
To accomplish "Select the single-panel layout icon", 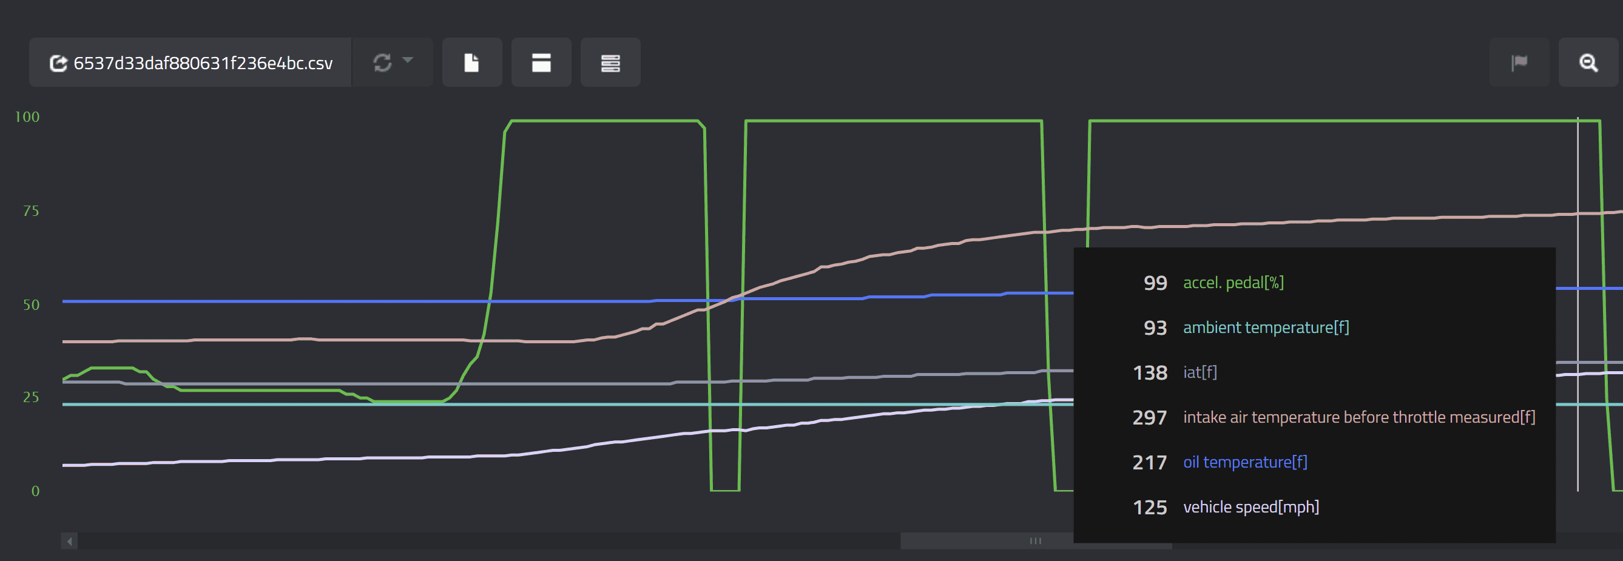I will pyautogui.click(x=541, y=62).
